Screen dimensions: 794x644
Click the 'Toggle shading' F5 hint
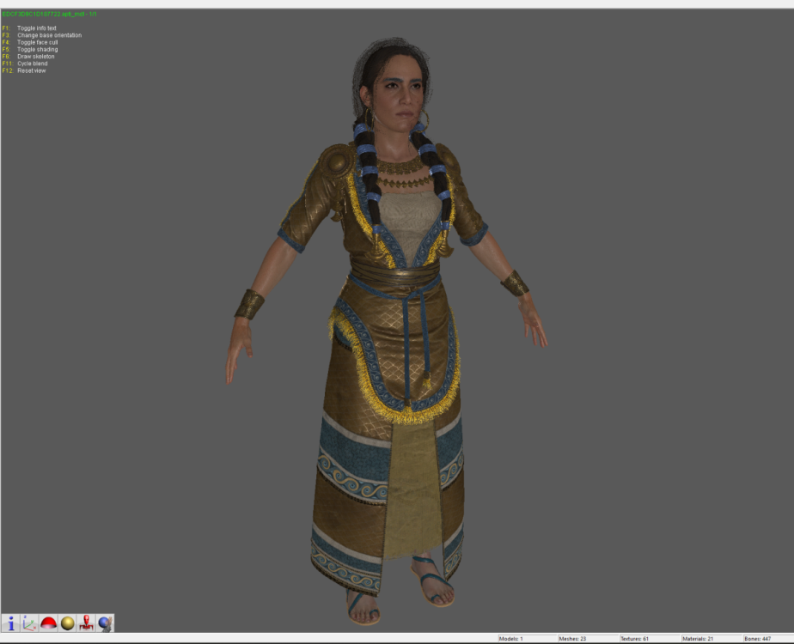pos(38,50)
